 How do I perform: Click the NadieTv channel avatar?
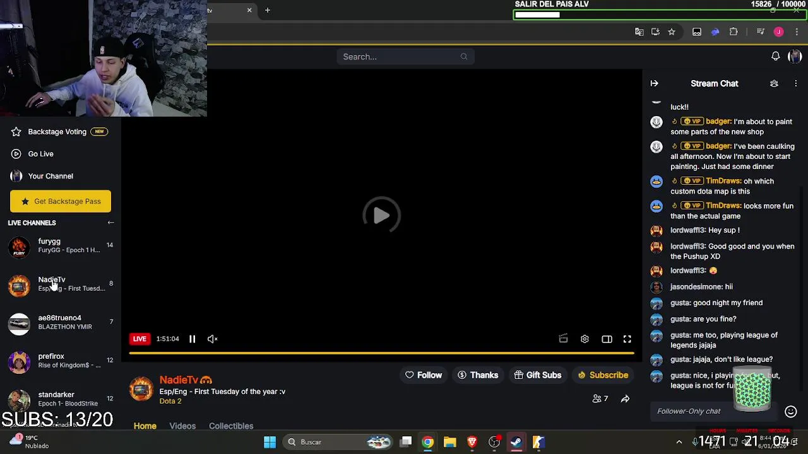pos(141,389)
